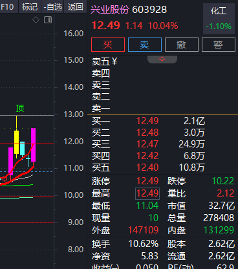Click the diamond marker icon above the chart
The height and width of the screenshot is (269, 238).
[36, 20]
